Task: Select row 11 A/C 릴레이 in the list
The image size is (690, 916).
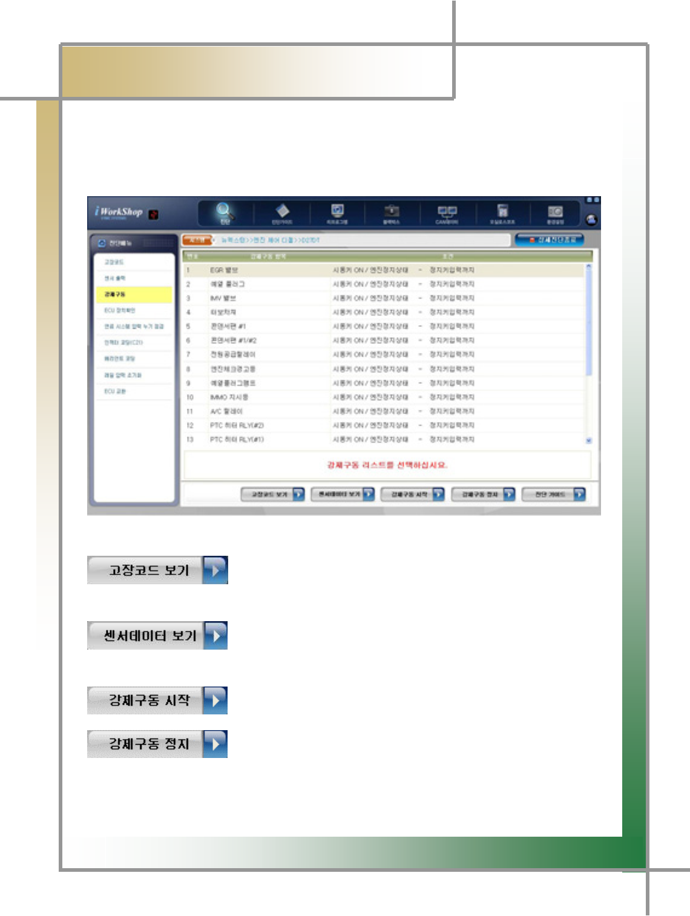Action: (384, 411)
